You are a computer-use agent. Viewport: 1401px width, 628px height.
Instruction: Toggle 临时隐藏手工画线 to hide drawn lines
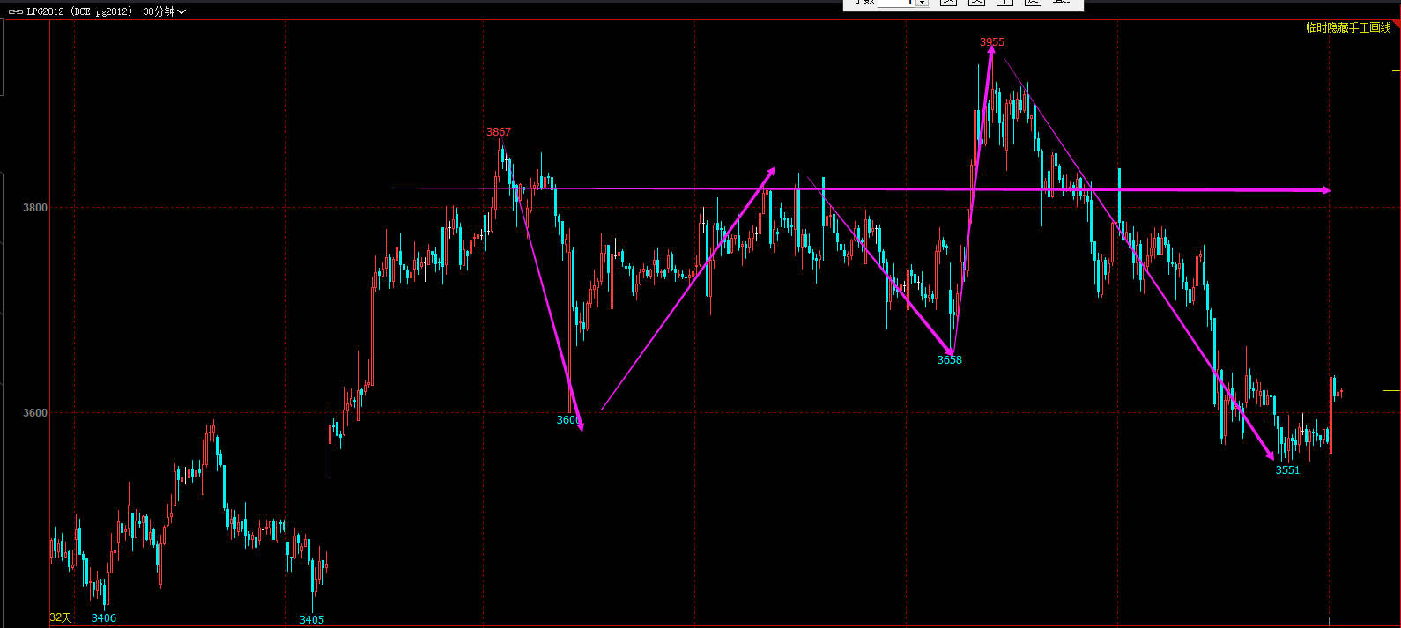1347,28
